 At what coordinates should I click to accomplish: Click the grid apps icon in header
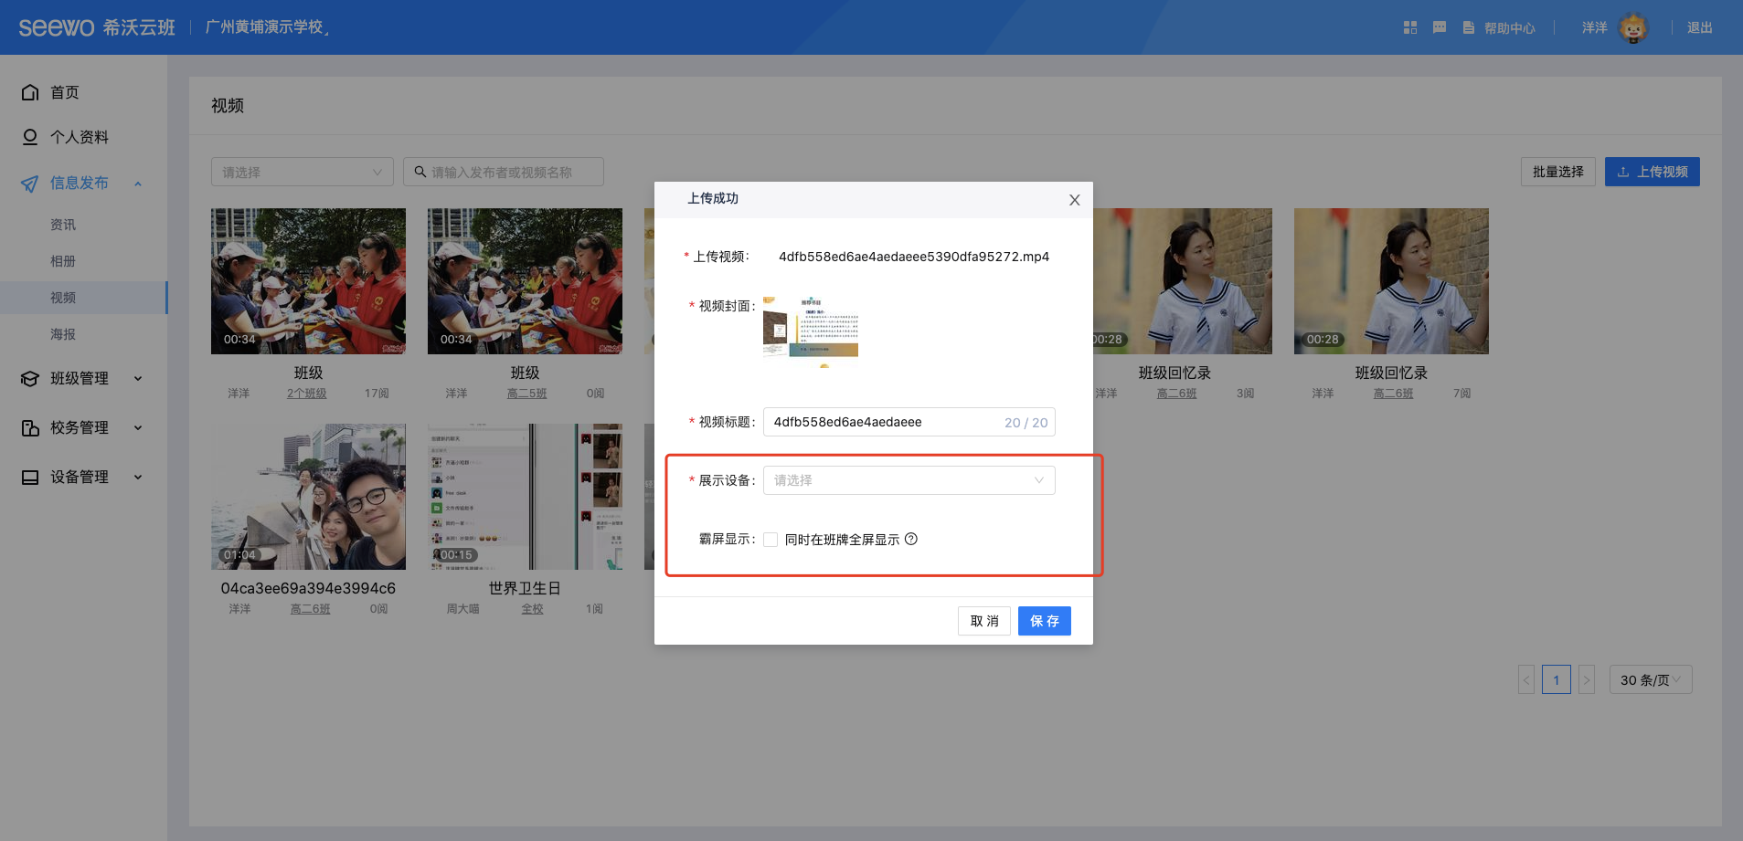[1409, 27]
